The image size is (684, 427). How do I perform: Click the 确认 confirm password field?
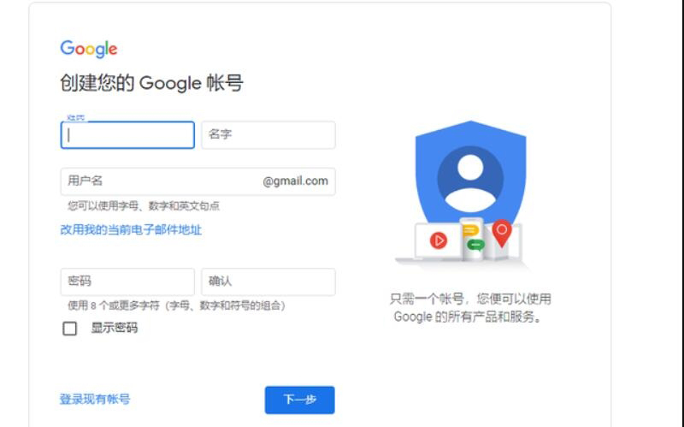[268, 282]
